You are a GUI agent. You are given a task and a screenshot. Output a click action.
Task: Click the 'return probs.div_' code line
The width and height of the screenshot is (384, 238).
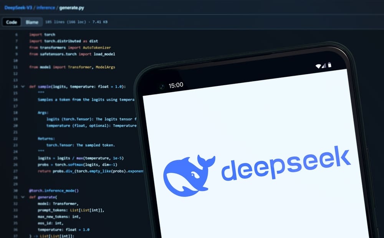(91, 171)
